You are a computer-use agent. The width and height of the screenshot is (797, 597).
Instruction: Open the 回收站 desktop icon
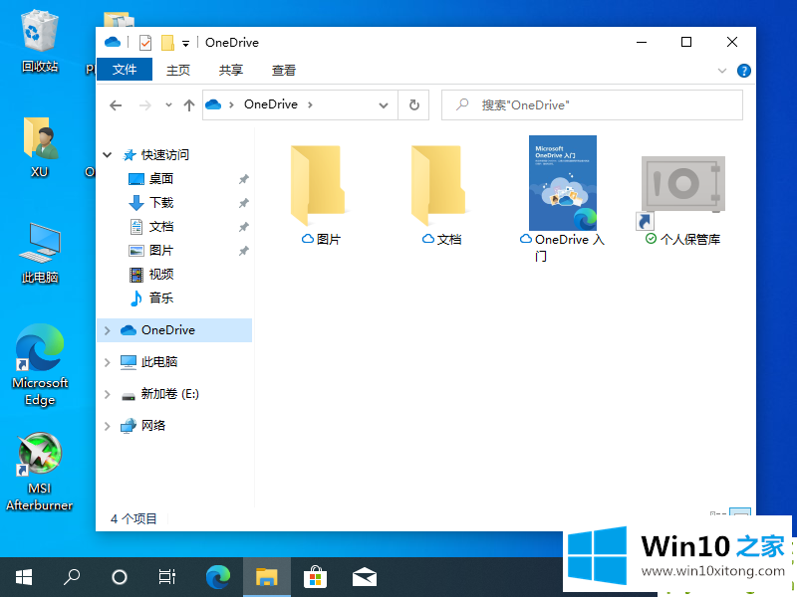[x=40, y=42]
